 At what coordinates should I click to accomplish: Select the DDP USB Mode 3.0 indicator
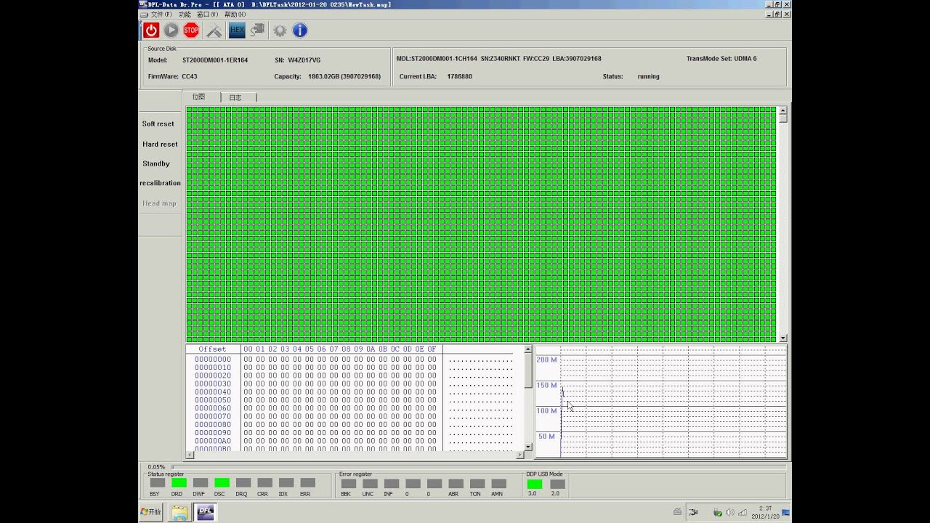tap(534, 484)
